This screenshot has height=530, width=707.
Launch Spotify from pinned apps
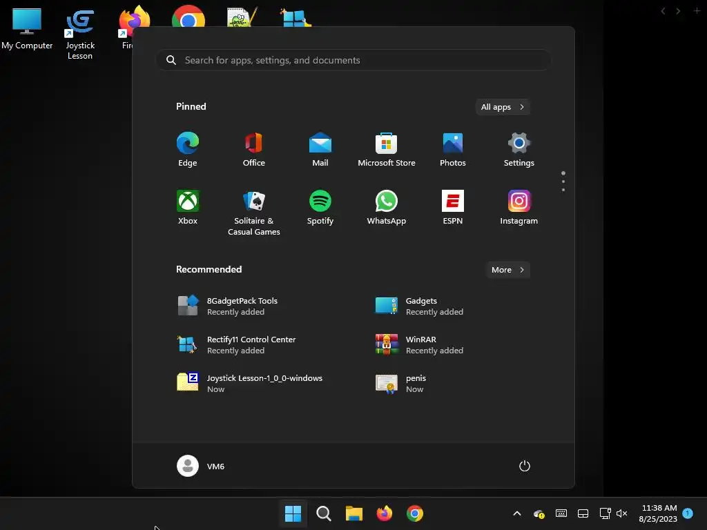pyautogui.click(x=320, y=207)
